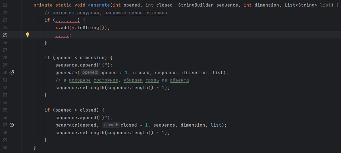Click line number 40 in the gutter
Viewport: 341px width, 153px height.
click(5, 148)
